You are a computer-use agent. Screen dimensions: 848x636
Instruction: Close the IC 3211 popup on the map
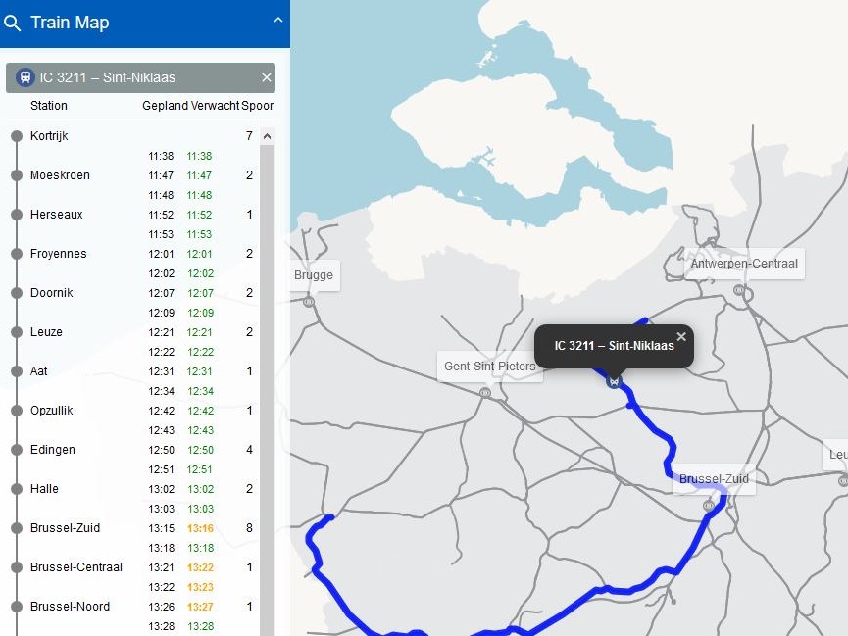681,336
